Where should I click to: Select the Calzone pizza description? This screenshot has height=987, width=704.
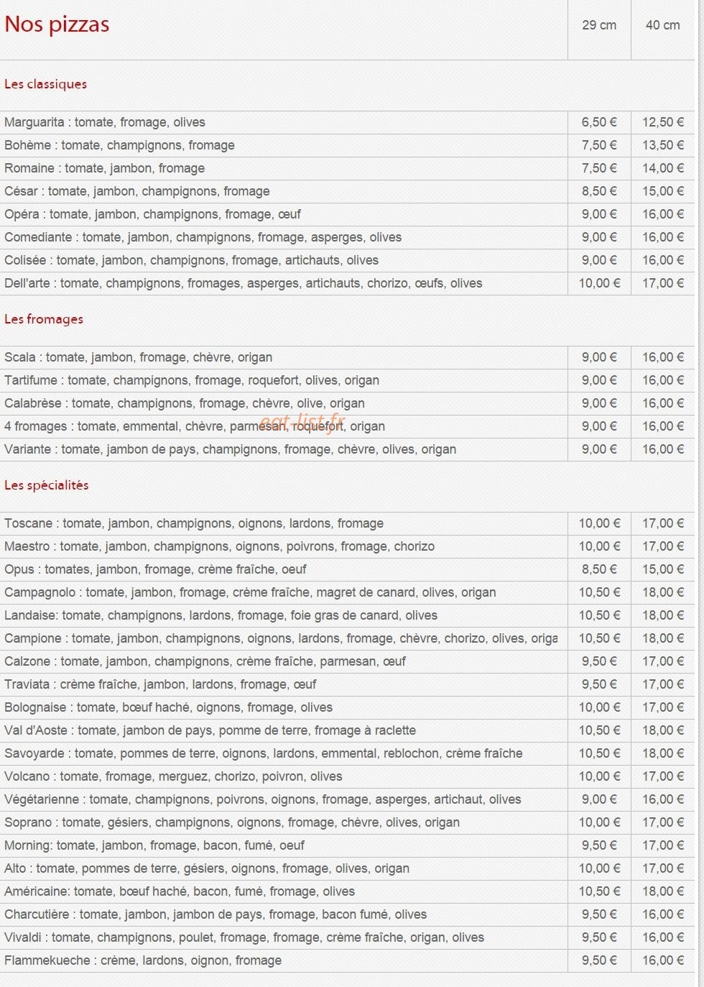tap(205, 661)
